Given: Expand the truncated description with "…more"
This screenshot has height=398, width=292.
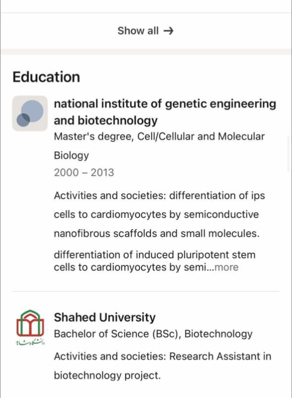Looking at the screenshot, I should (226, 267).
